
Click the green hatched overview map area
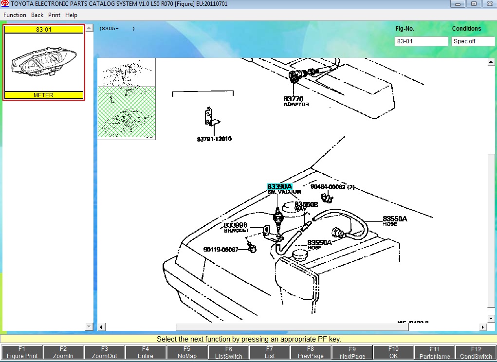[126, 113]
